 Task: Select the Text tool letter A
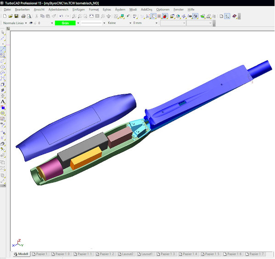[x=3, y=102]
